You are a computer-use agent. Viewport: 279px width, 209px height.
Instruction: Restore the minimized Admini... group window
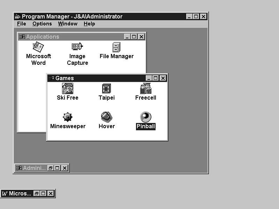(x=50, y=168)
